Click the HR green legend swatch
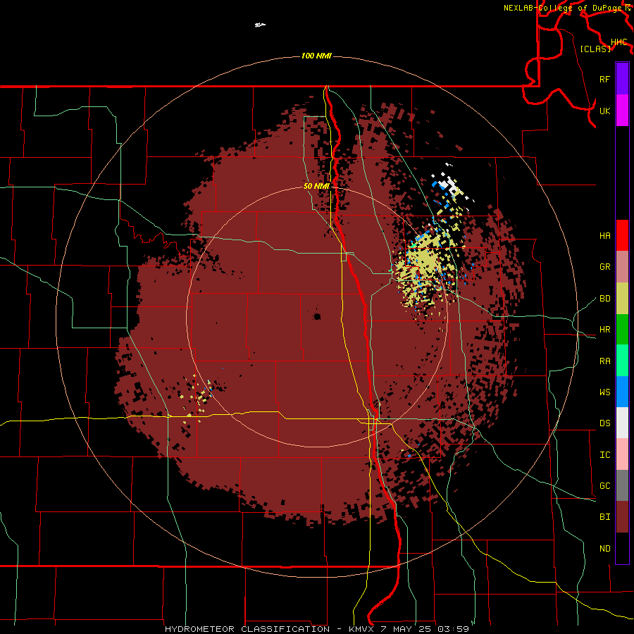 pos(622,330)
